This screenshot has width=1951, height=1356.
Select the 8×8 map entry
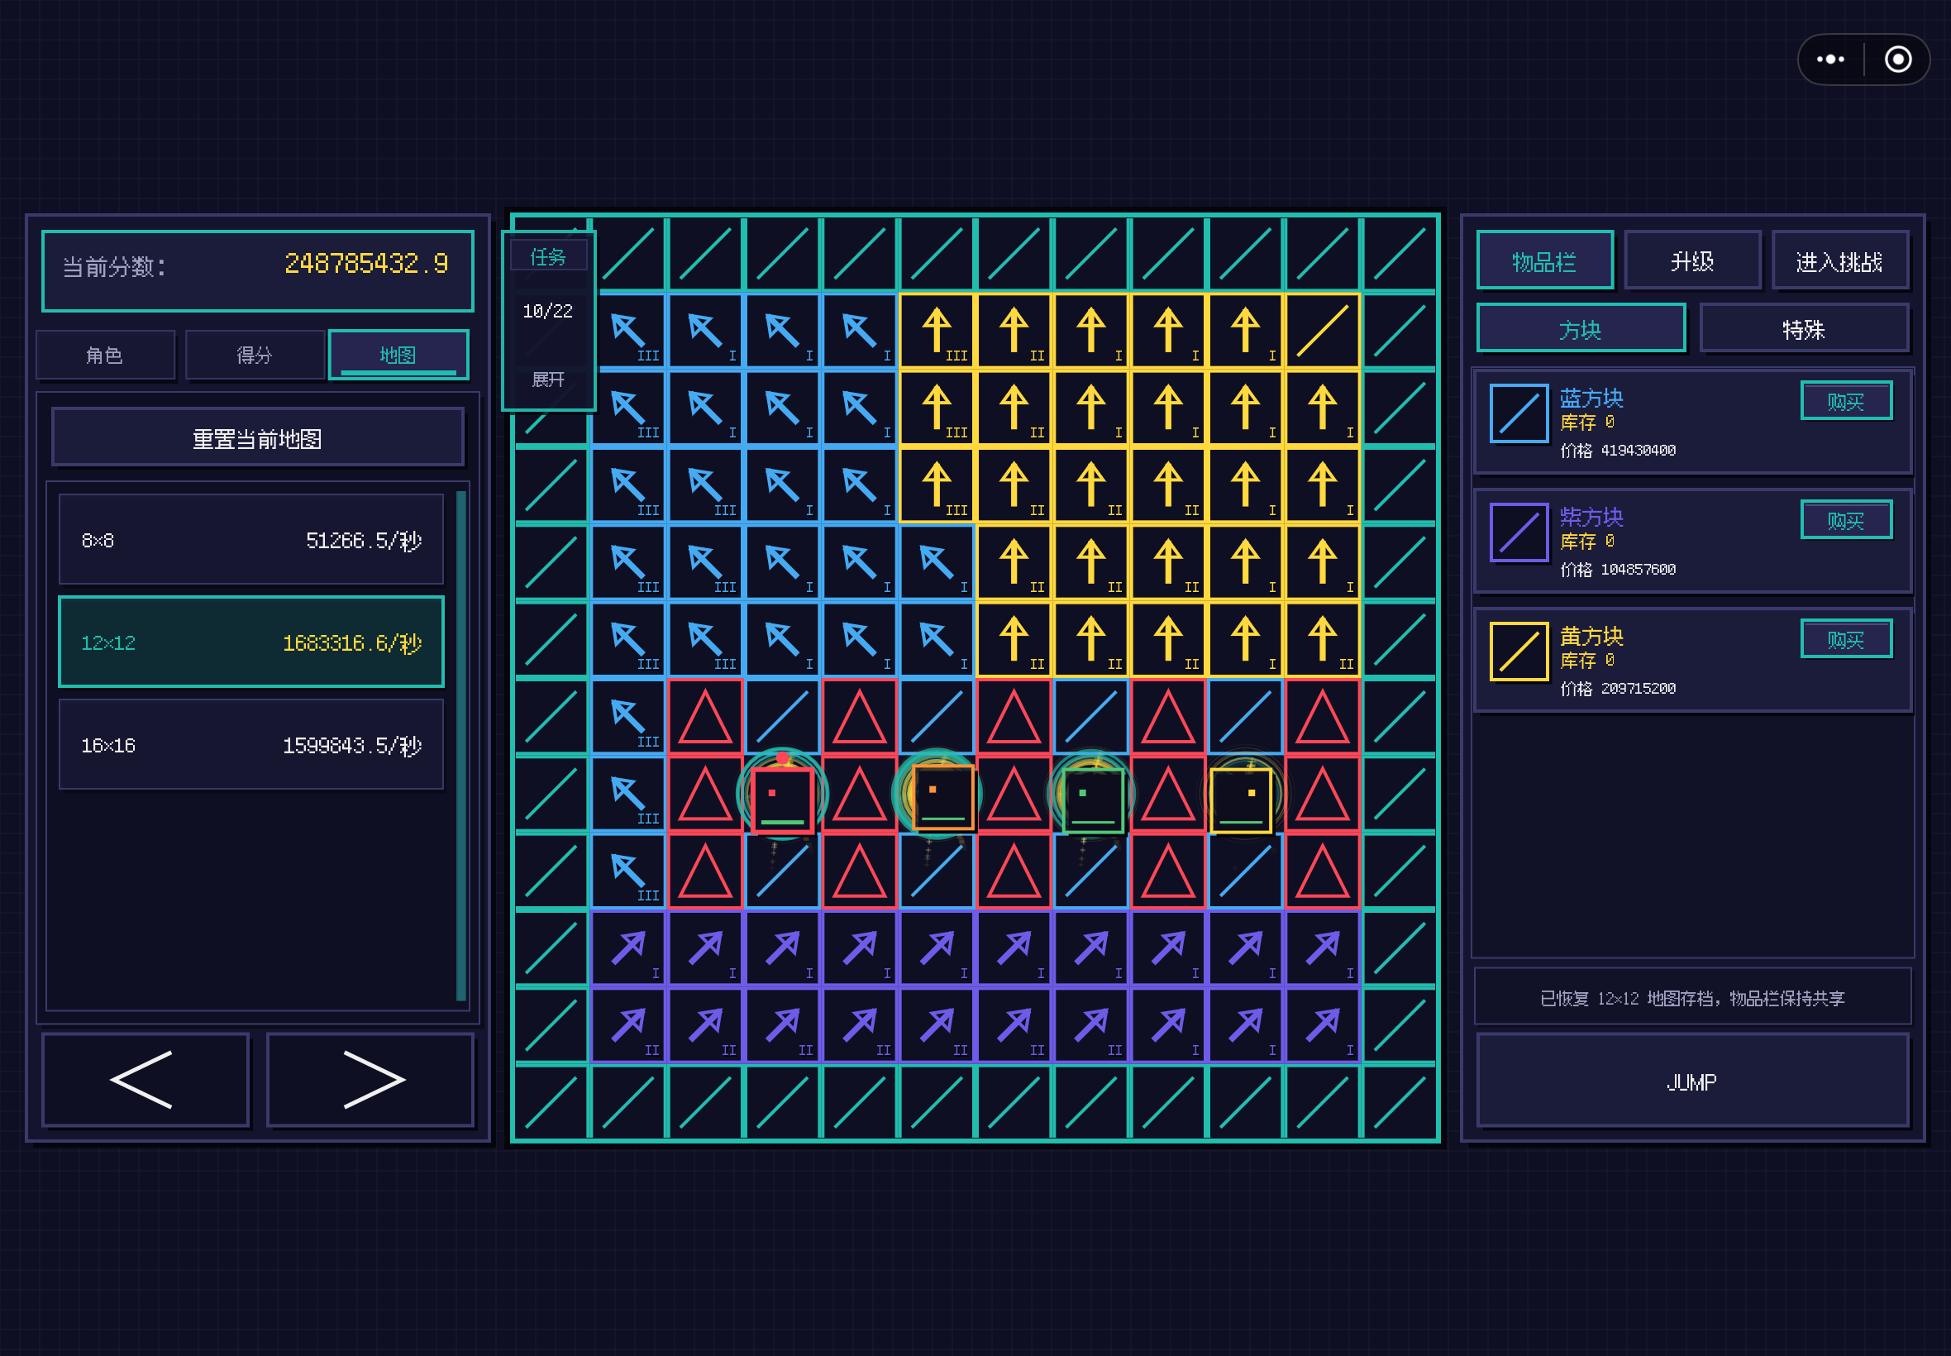[x=250, y=540]
